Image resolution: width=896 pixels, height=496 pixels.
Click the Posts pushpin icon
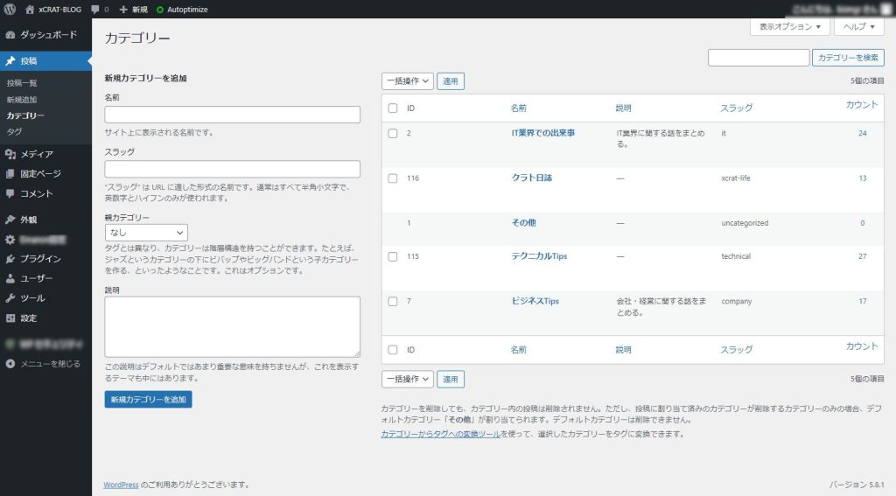click(x=10, y=61)
